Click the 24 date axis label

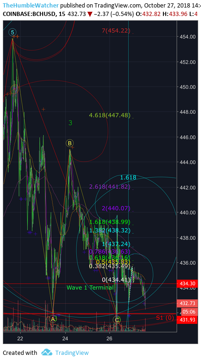click(65, 338)
